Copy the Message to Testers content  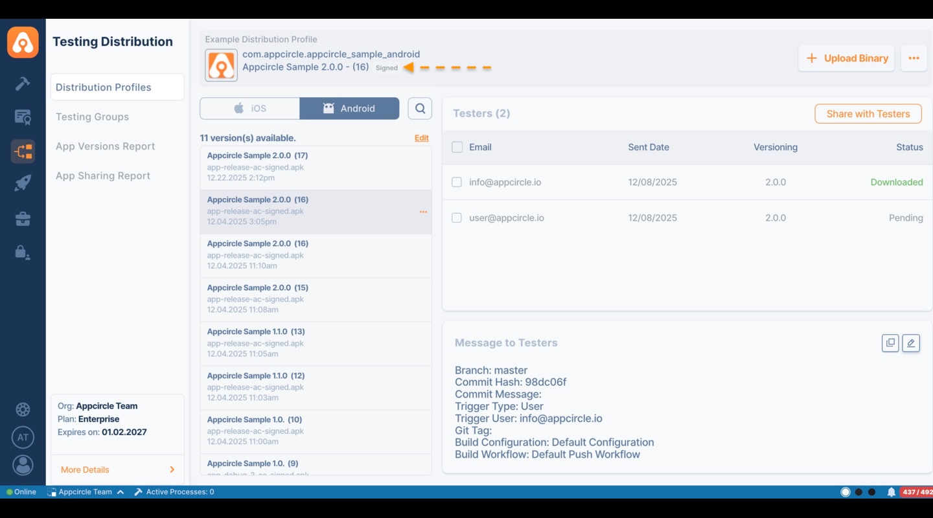[890, 343]
